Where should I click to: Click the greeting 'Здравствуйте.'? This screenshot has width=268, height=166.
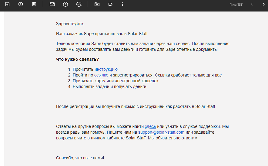70,24
